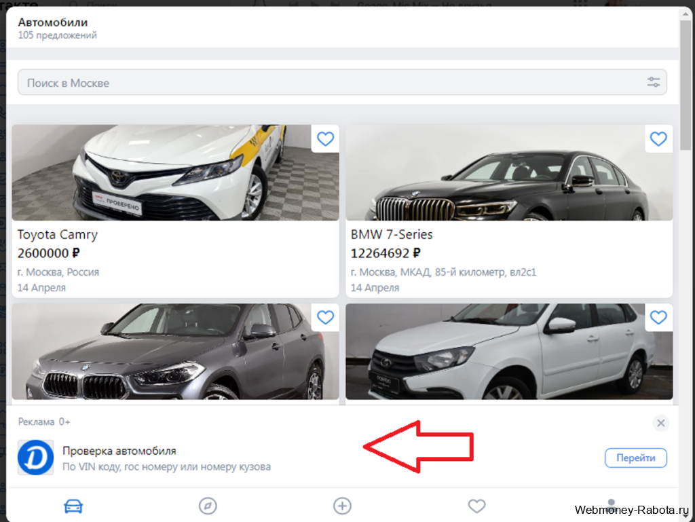Open the gray BMW SUV photo
The height and width of the screenshot is (522, 695).
(175, 352)
